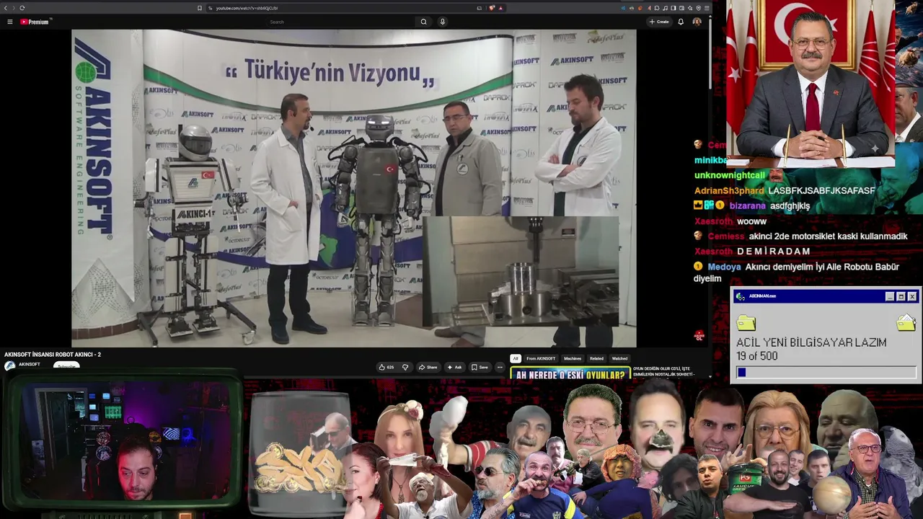
Task: Click 'ACİL YENİ BİLGİSAYAR LAZIM' text
Action: (811, 342)
